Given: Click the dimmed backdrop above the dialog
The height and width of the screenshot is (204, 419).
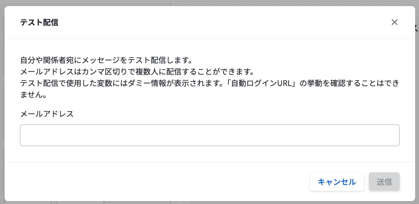Looking at the screenshot, I should pyautogui.click(x=209, y=3).
